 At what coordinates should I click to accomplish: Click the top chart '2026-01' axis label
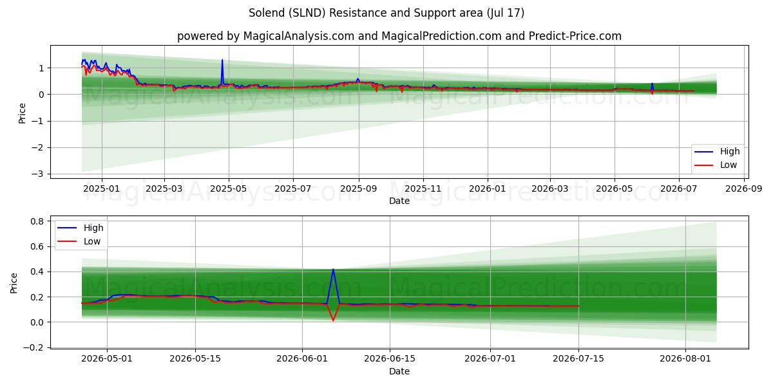(487, 189)
